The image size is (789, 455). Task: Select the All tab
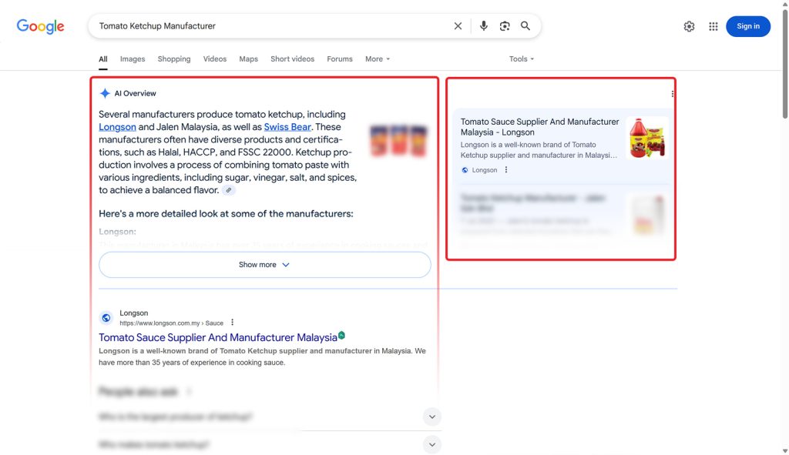[103, 59]
